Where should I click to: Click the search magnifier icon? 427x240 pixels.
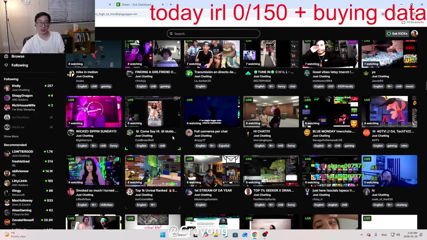171,34
